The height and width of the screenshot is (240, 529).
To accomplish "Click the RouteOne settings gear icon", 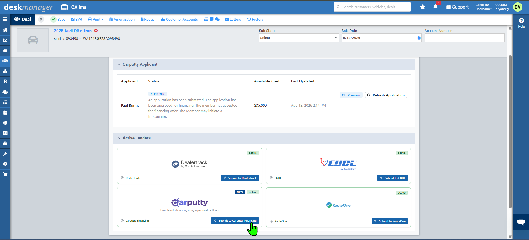I will (x=271, y=221).
